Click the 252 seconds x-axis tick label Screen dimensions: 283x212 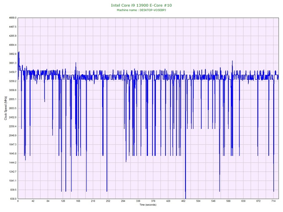point(108,201)
